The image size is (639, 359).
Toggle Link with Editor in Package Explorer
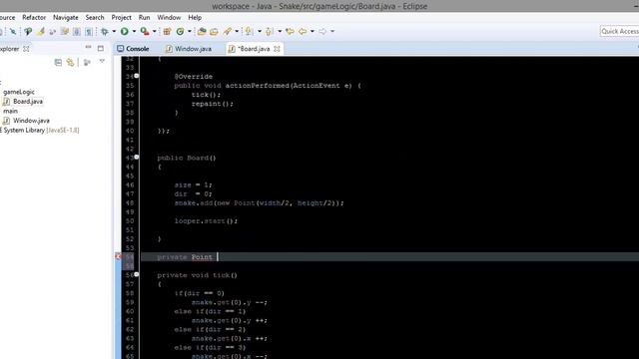71,62
